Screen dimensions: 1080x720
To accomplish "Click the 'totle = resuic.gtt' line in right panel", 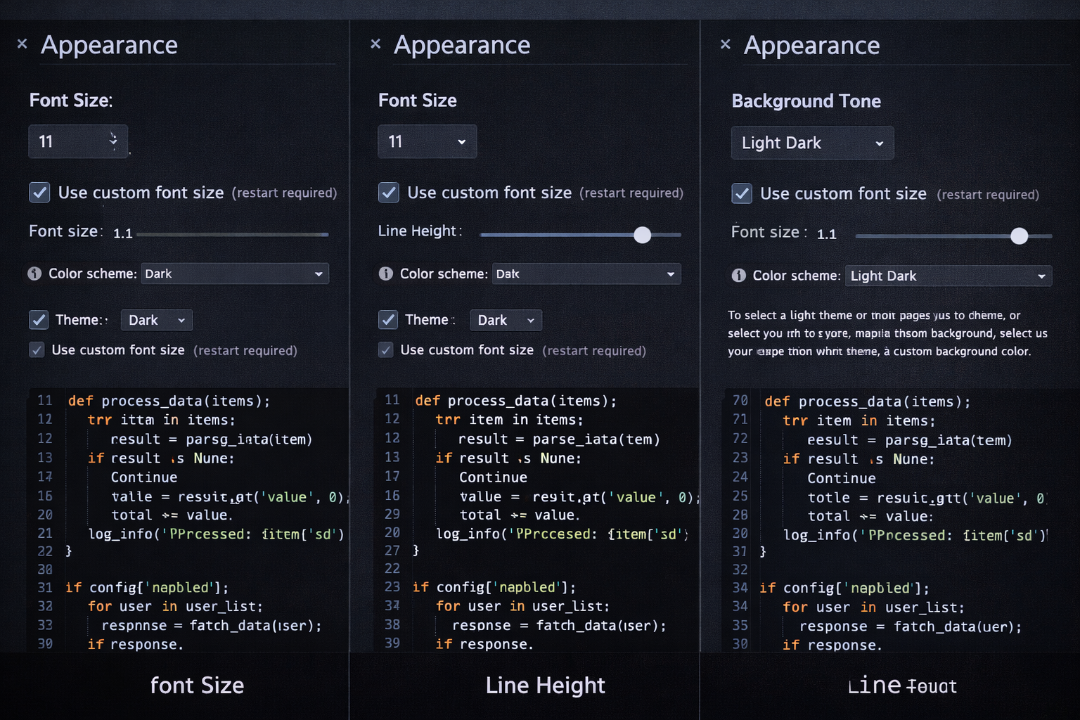I will [x=926, y=498].
